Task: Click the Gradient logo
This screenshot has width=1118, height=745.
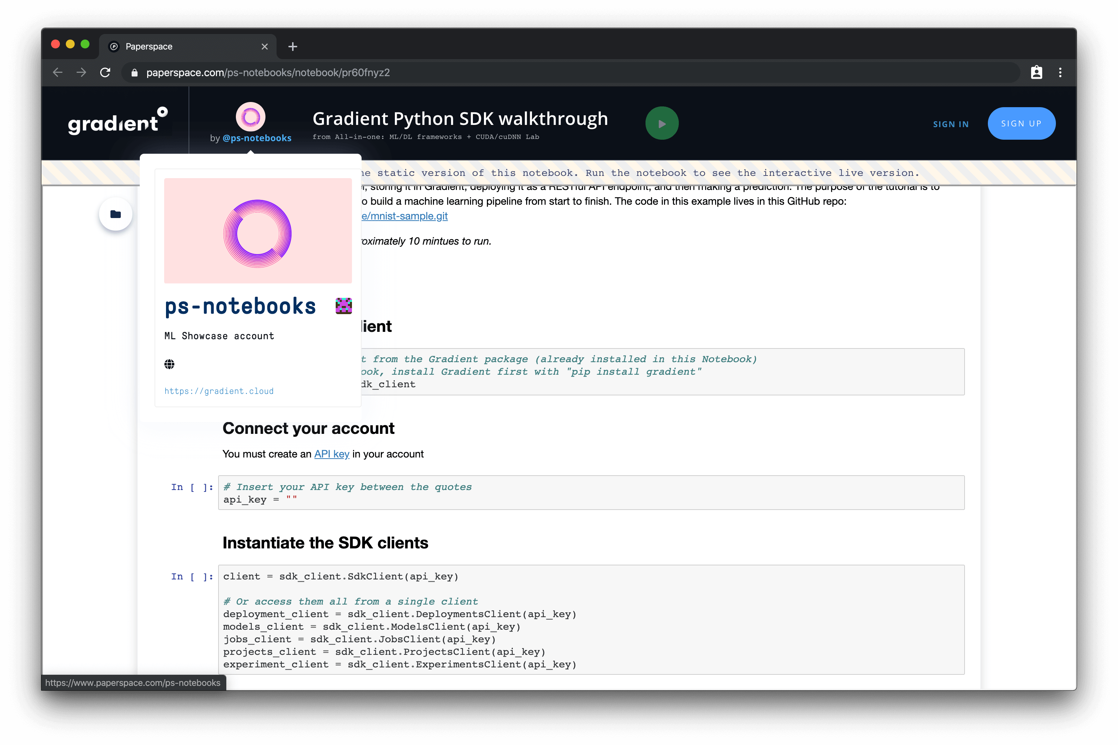Action: click(118, 122)
